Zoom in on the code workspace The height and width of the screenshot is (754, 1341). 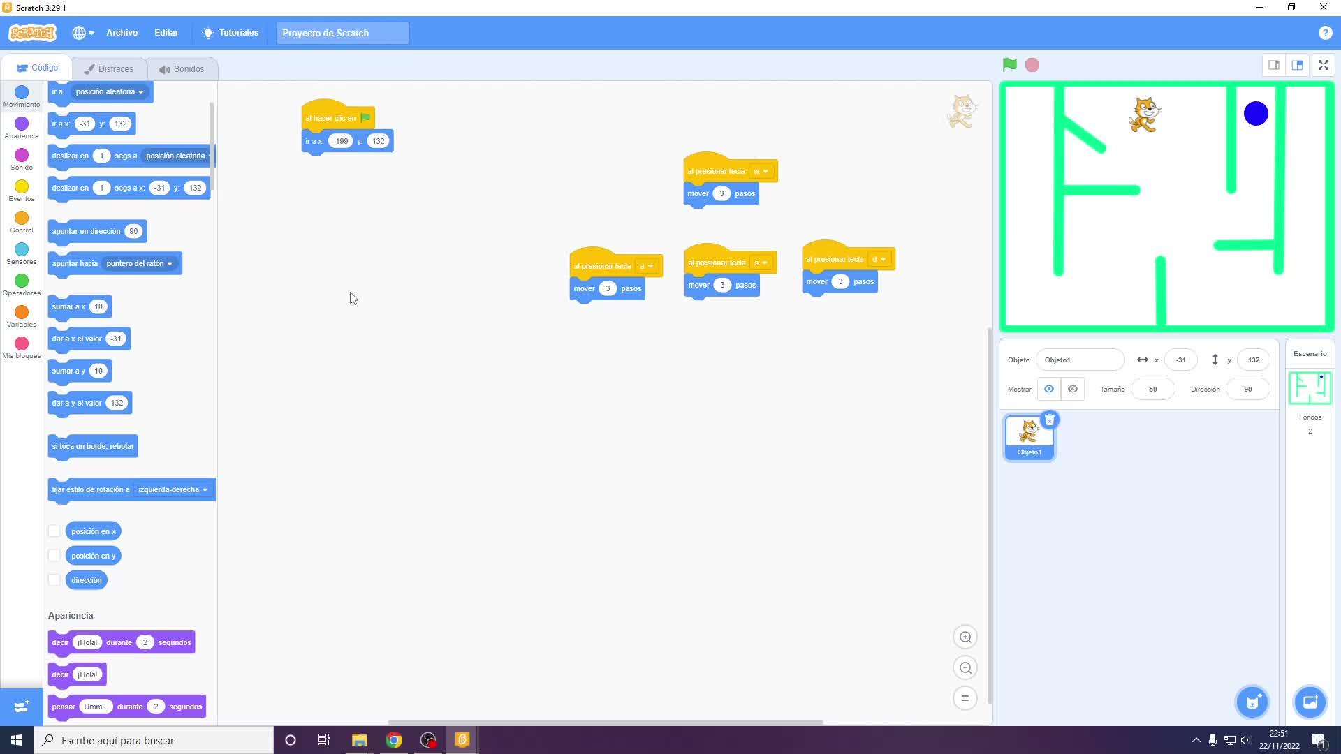(965, 637)
